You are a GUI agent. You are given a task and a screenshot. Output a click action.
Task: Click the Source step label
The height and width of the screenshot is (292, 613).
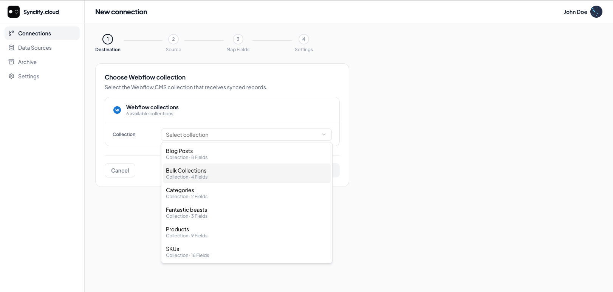tap(173, 50)
